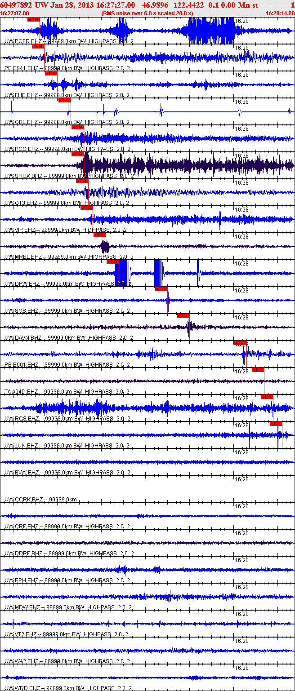Select the UW DPW EHZ trace label
The width and height of the screenshot is (295, 691).
67,284
